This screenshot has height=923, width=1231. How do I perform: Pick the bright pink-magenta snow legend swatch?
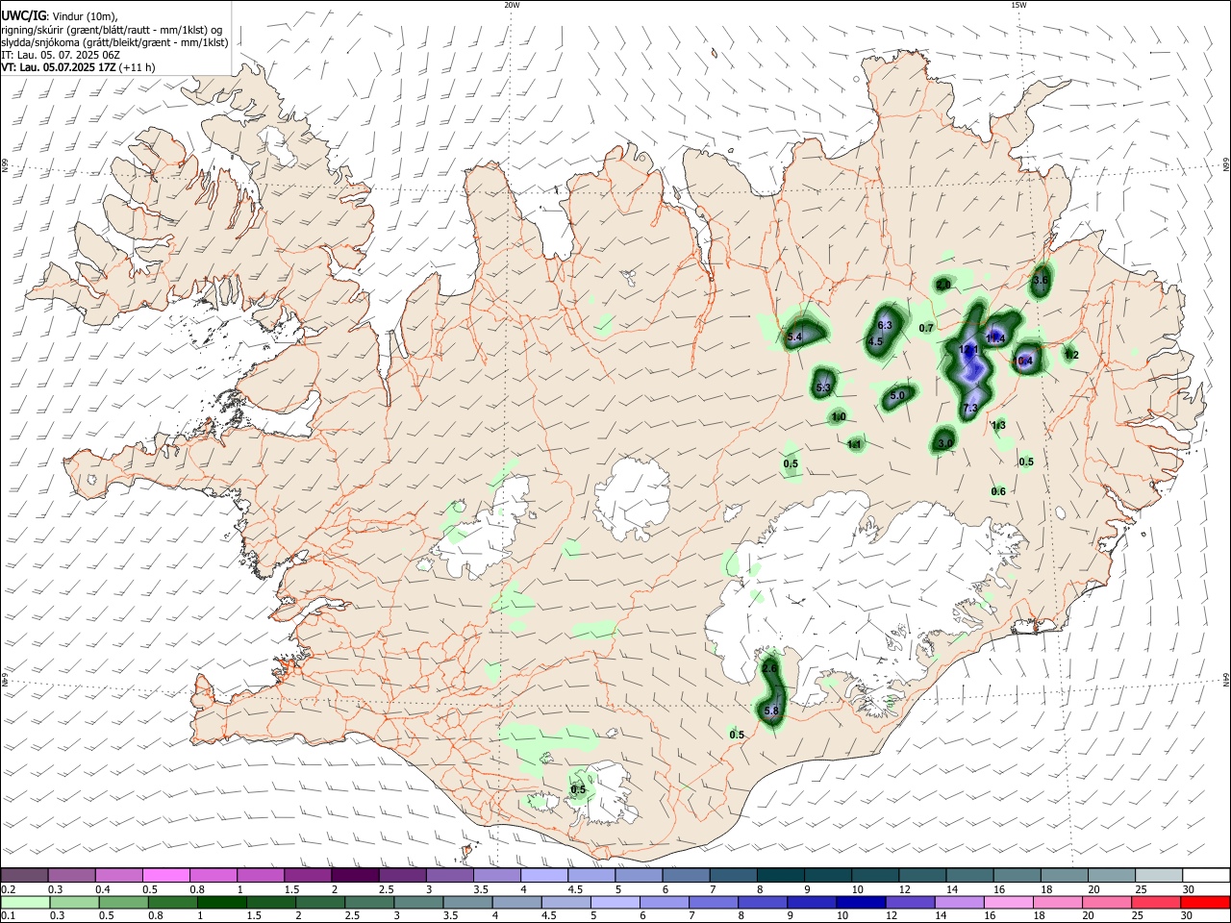pos(165,876)
